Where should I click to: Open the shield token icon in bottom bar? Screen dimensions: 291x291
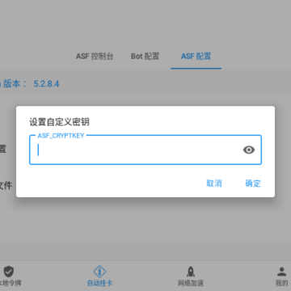coord(8,272)
